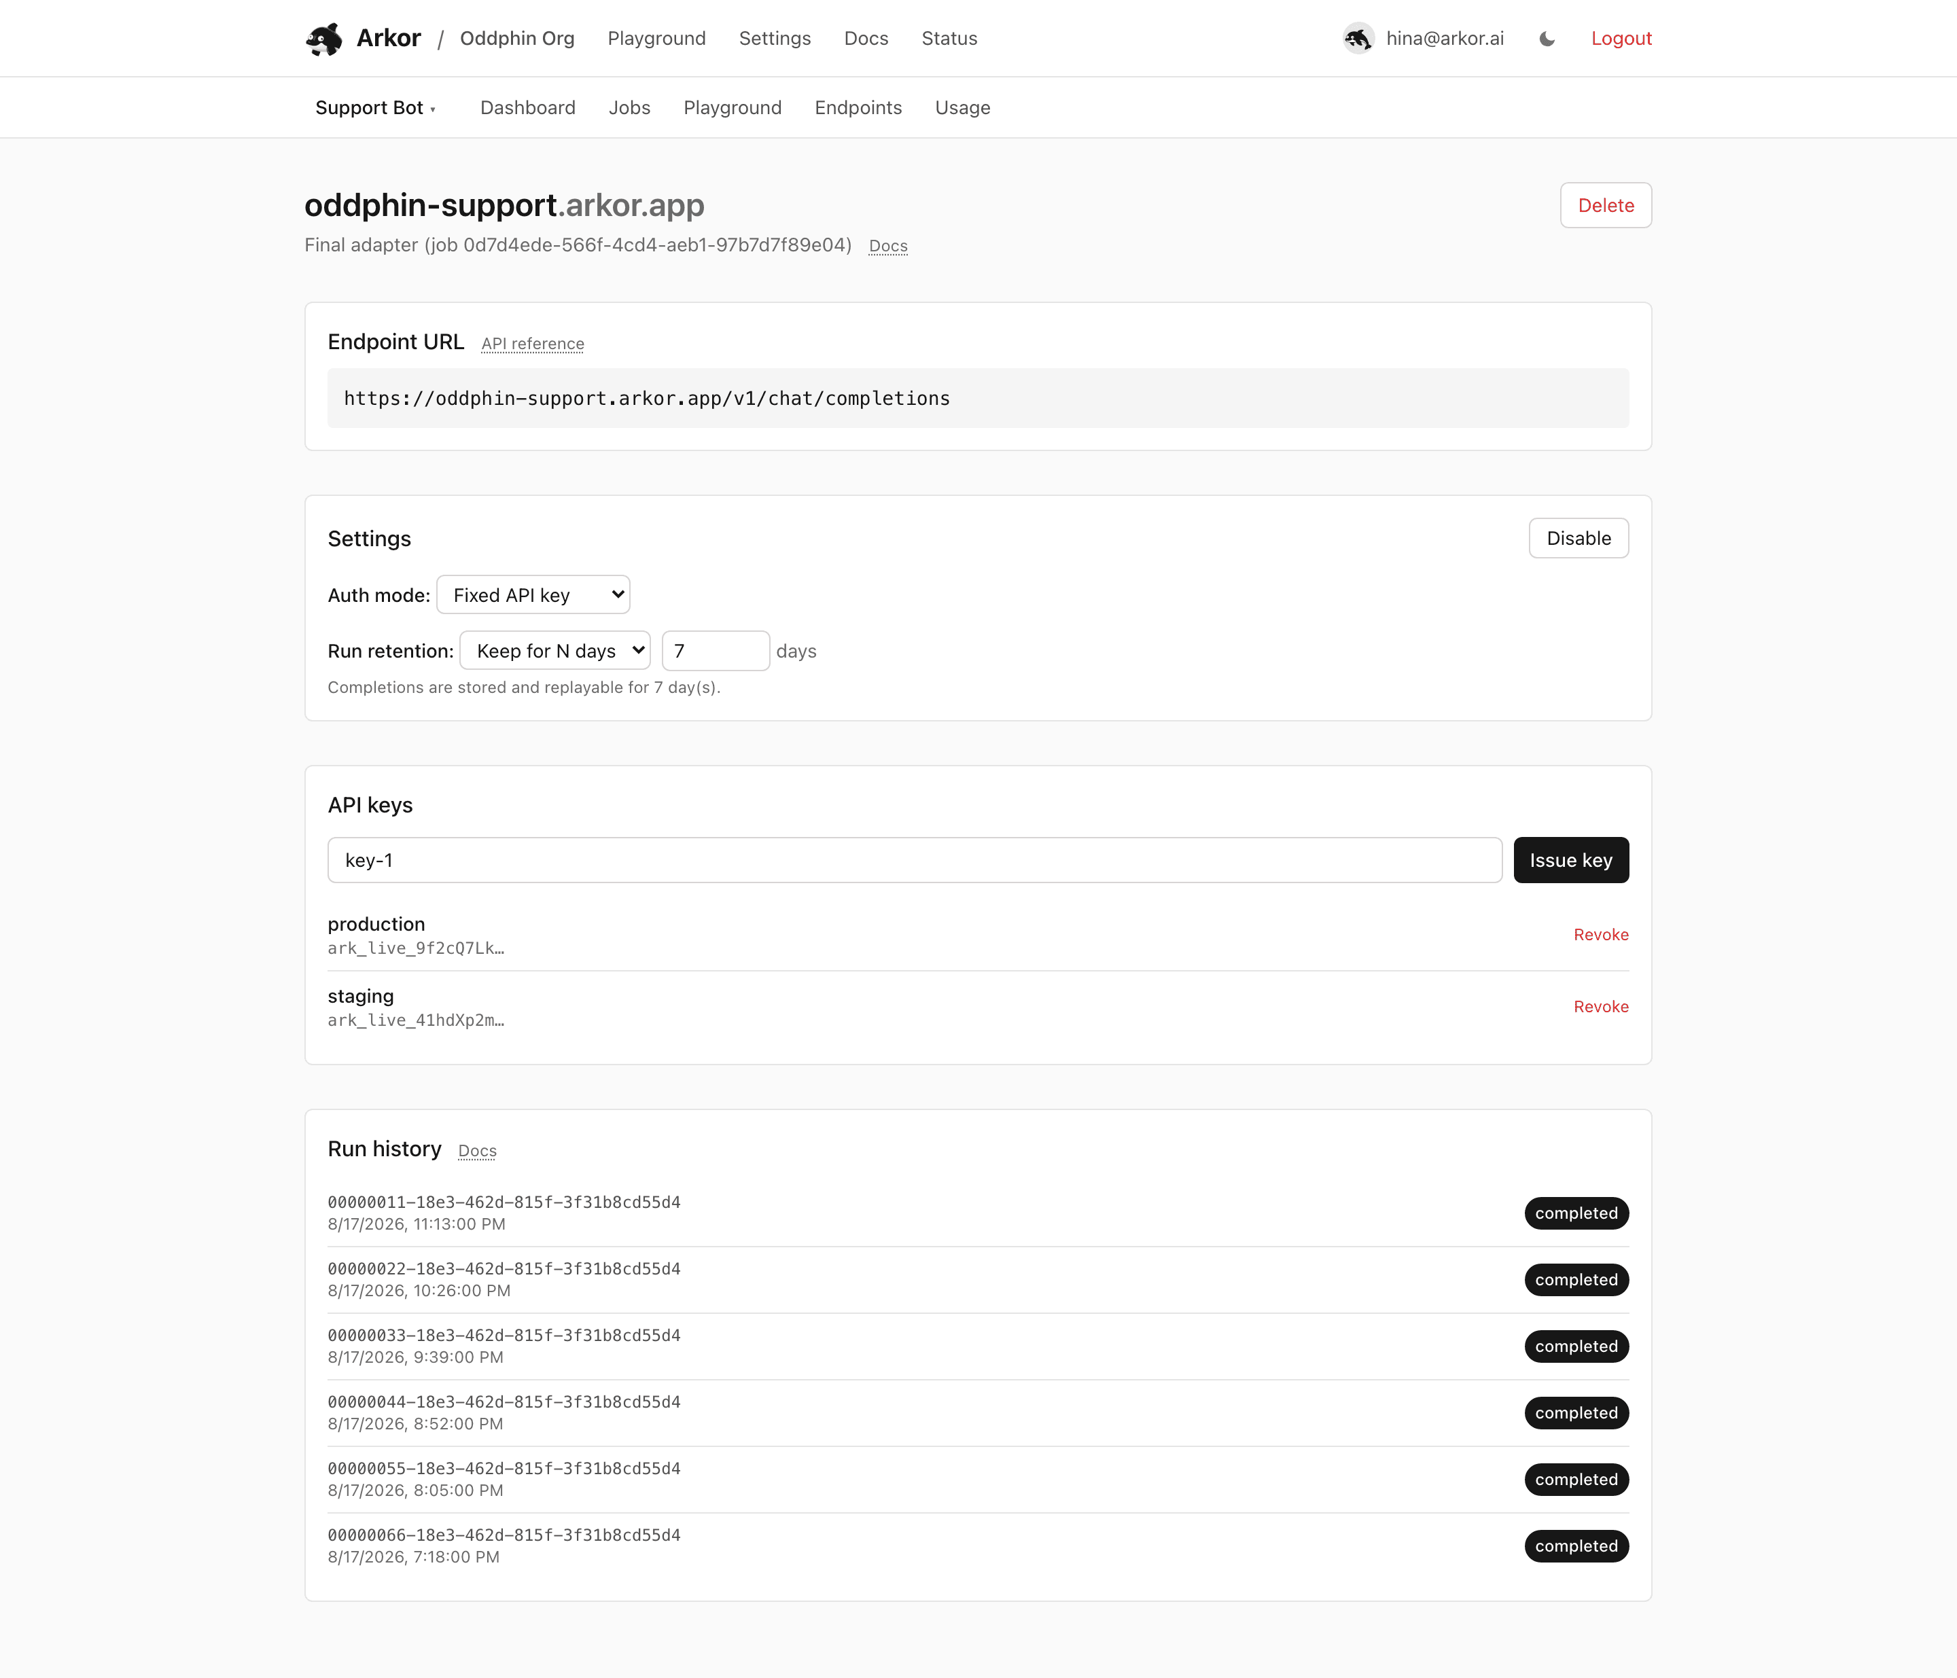
Task: Click completed badge for 9:39:00 PM run
Action: [1576, 1346]
